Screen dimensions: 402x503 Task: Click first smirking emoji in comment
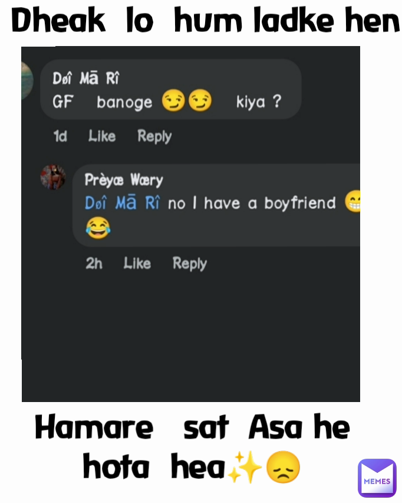coord(173,101)
